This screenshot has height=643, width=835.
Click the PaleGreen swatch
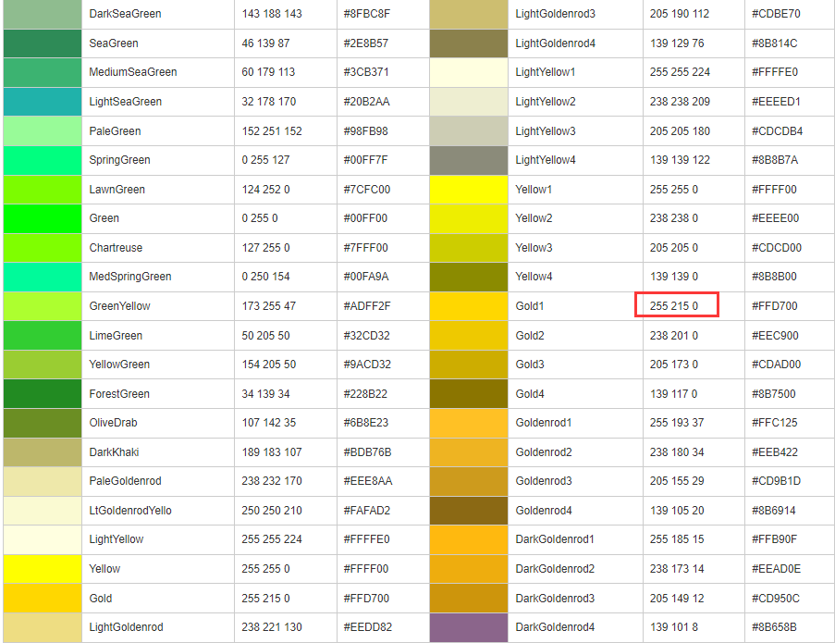coord(43,131)
